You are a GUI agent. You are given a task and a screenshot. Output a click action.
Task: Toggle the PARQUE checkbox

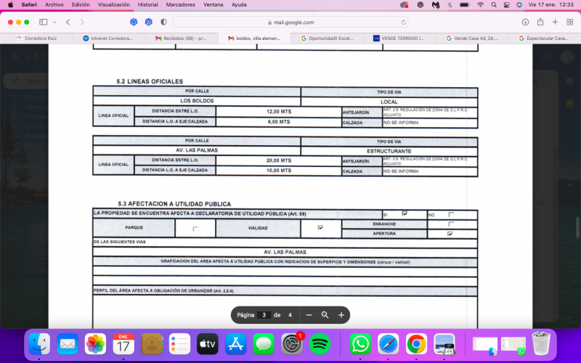(195, 229)
